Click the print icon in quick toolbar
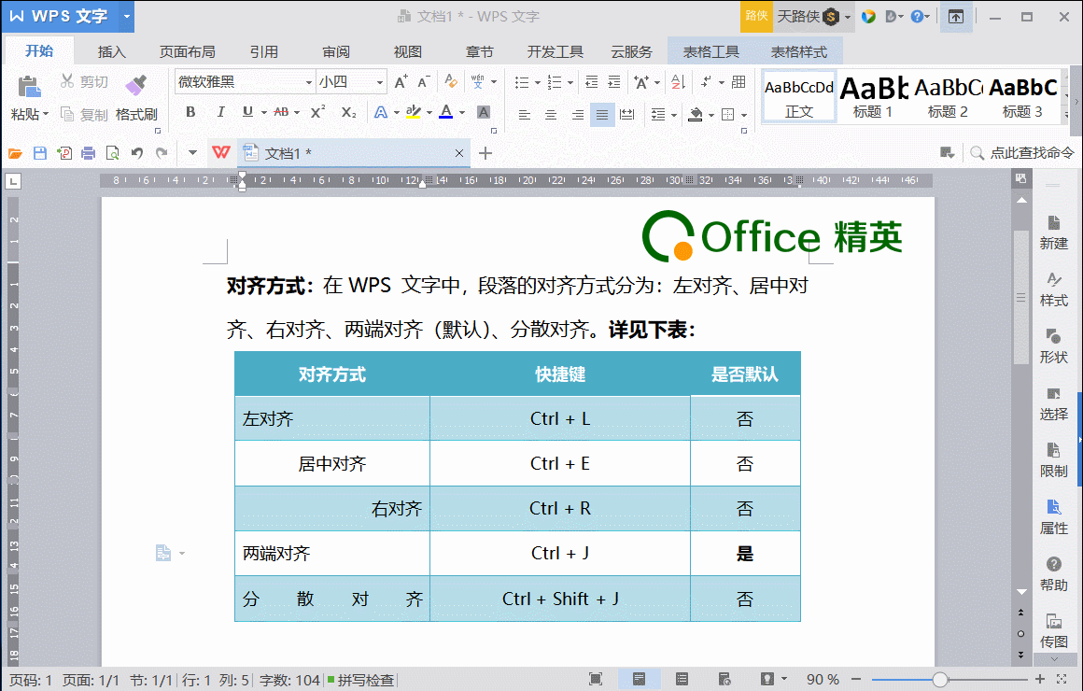The width and height of the screenshot is (1083, 691). coord(89,153)
